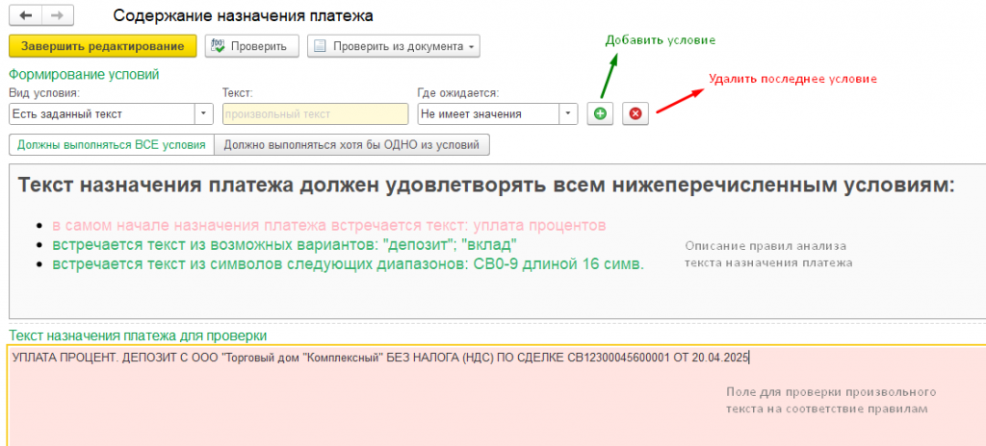
Task: Click the произвольный текст input field
Action: pos(315,113)
